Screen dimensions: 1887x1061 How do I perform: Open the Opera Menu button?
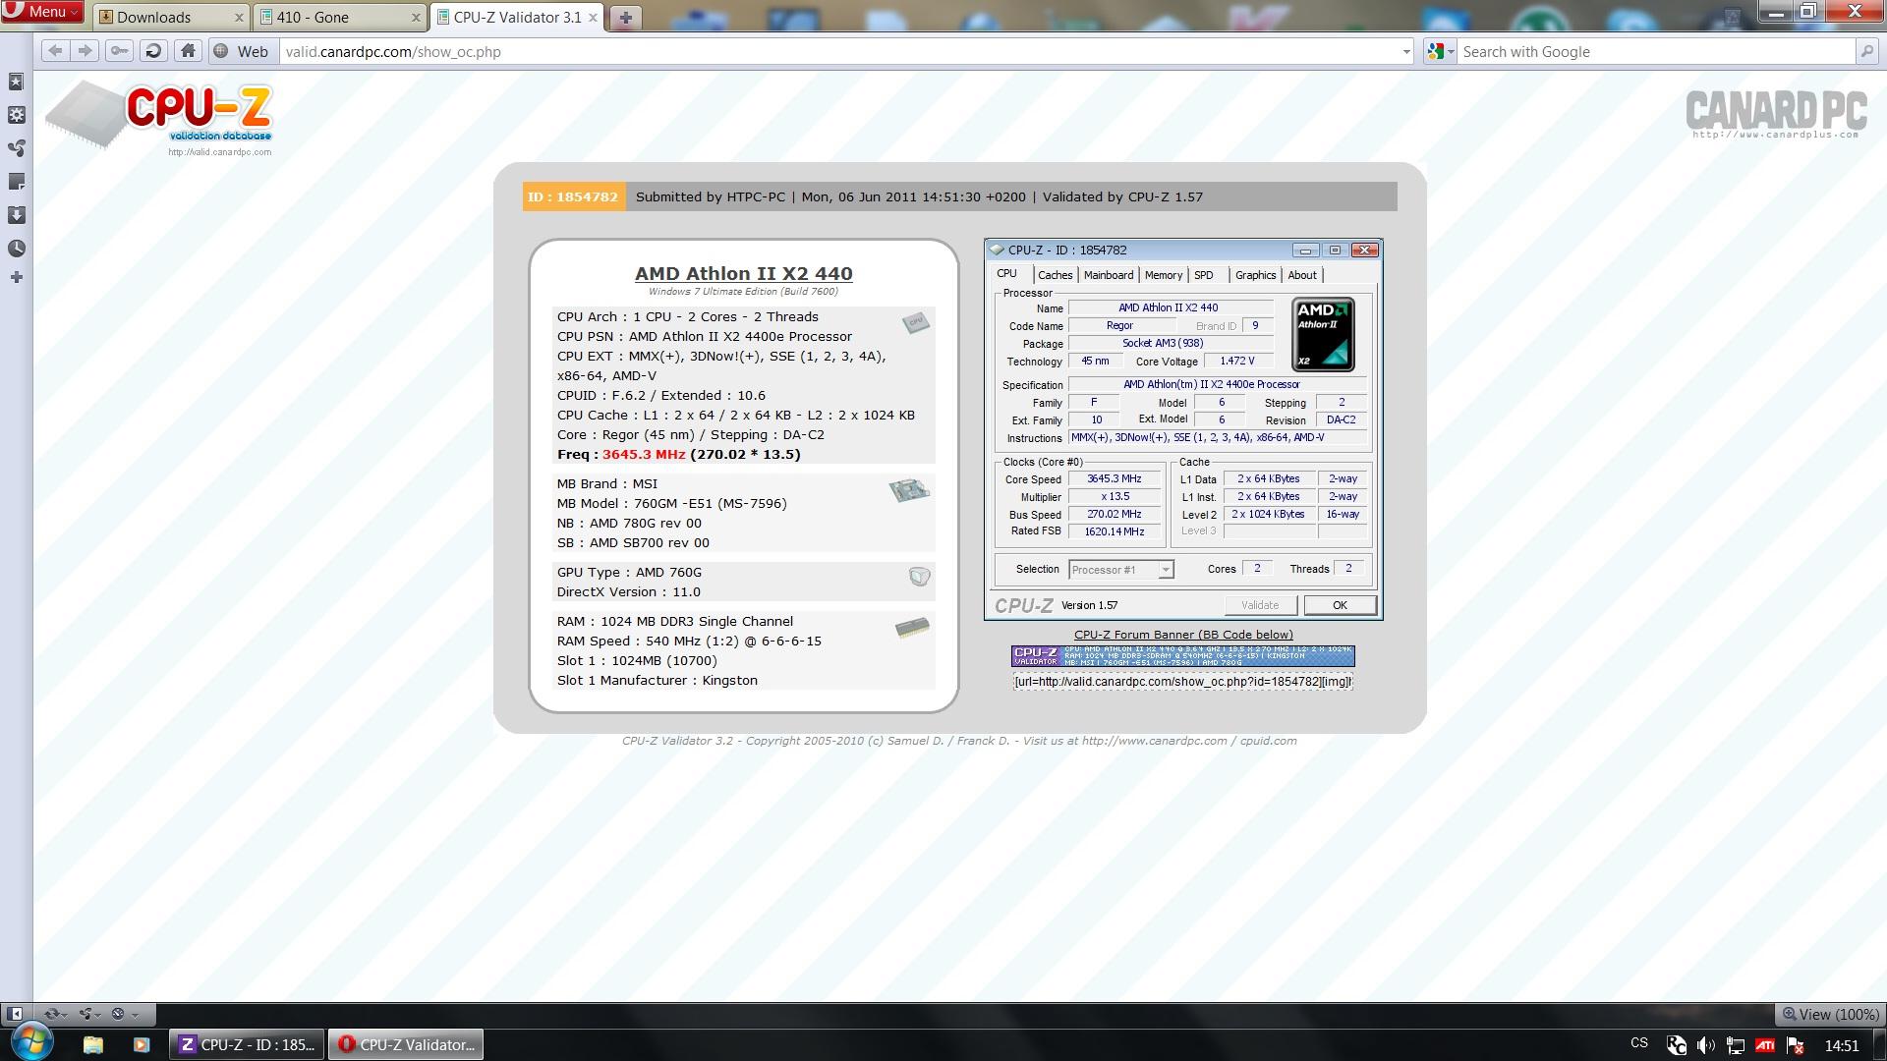coord(41,12)
